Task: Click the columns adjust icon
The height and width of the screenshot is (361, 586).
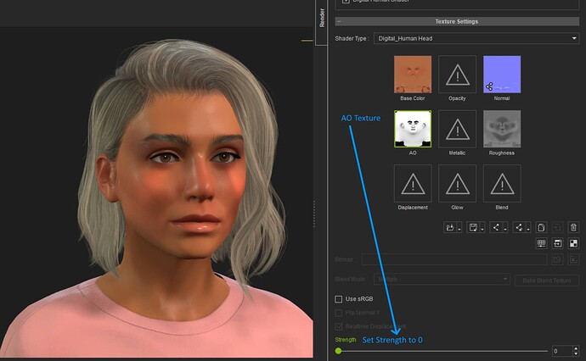Action: [541, 243]
